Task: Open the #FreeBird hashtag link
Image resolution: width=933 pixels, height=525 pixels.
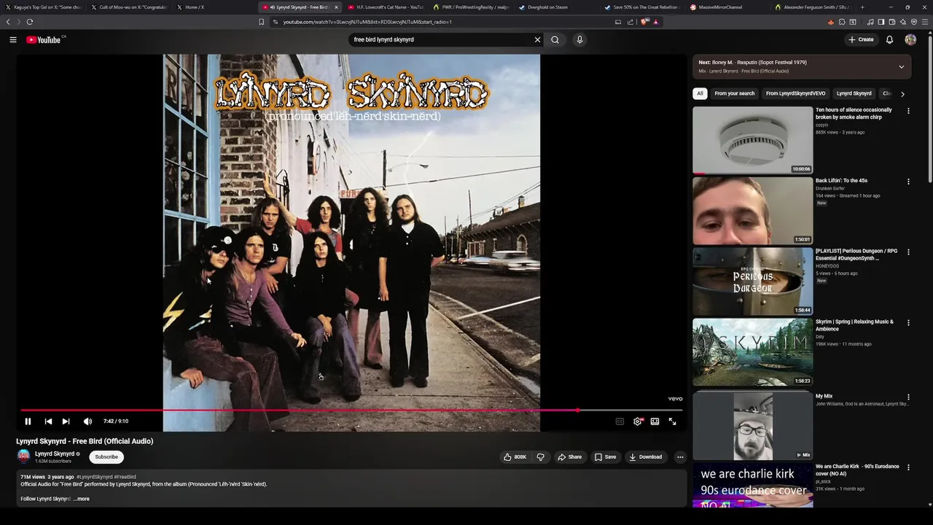Action: 125,477
